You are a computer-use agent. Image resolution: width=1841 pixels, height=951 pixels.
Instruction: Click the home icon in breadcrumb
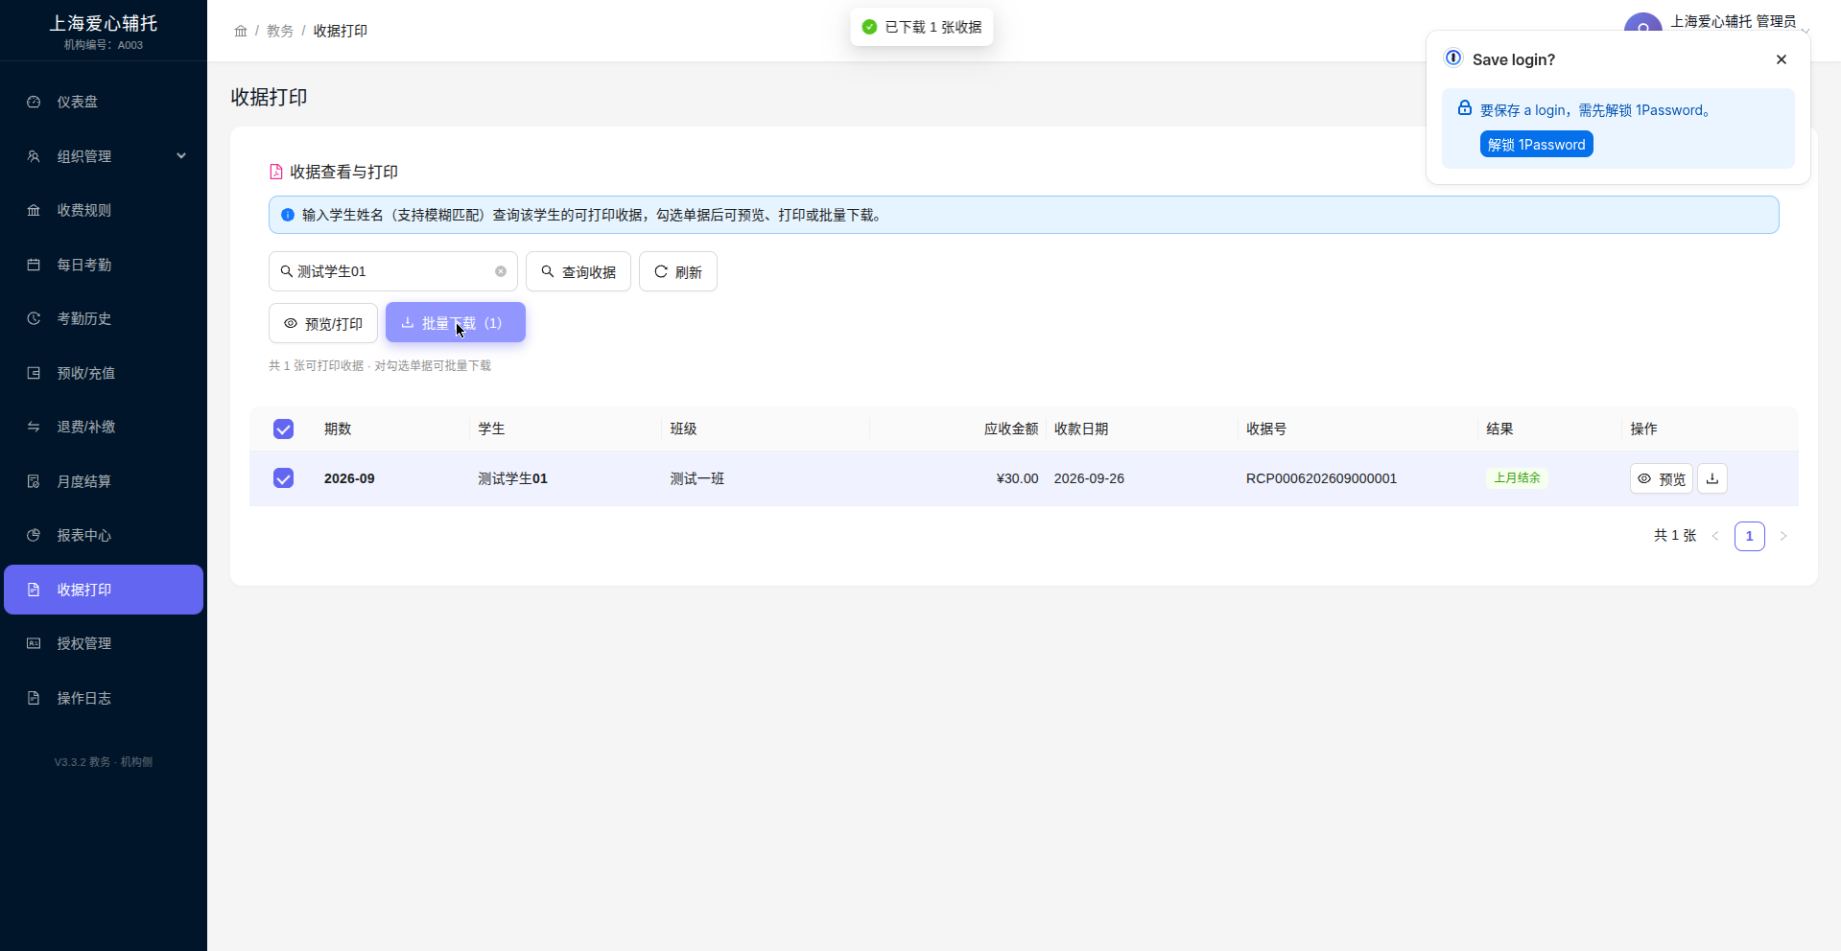coord(241,31)
